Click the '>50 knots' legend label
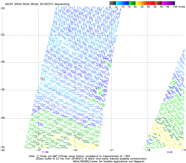Image resolution: width=186 pixels, height=163 pixels. click(x=179, y=7)
